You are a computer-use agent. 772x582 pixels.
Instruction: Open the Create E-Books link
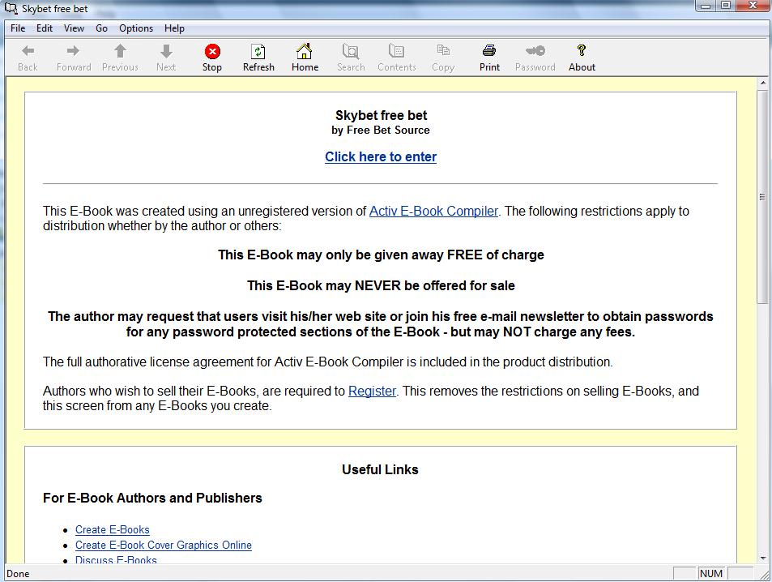pyautogui.click(x=113, y=530)
